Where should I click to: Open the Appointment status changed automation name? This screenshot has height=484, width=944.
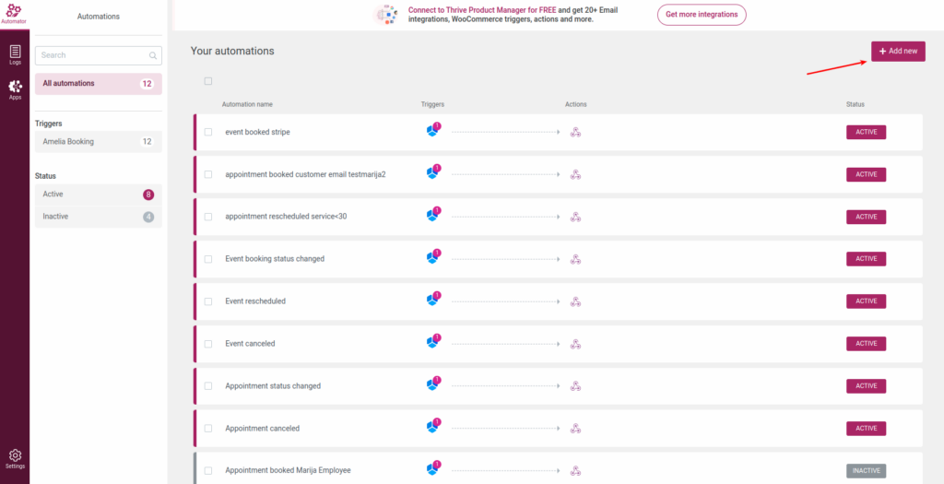coord(273,386)
